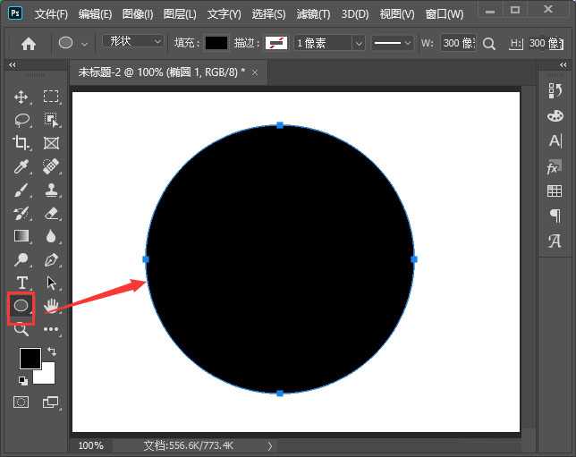Open the Styles fx panel icon

(555, 166)
